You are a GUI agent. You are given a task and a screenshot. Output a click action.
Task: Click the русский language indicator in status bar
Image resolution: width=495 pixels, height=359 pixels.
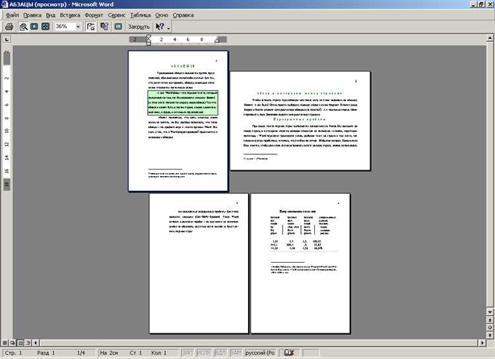(x=260, y=352)
